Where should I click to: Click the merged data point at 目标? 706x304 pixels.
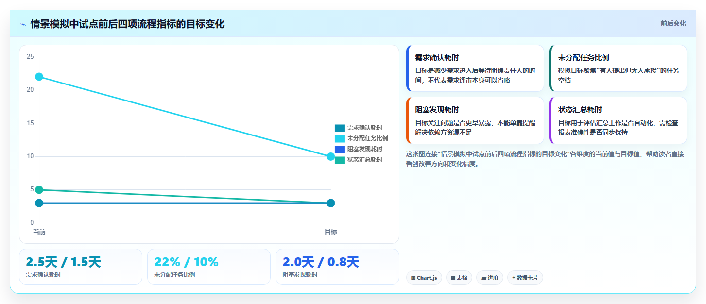[x=331, y=203]
